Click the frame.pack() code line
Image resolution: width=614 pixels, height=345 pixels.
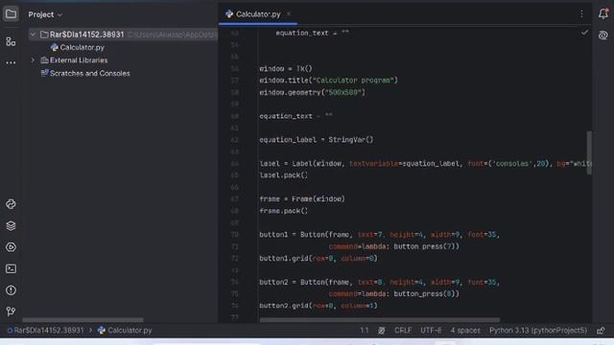pyautogui.click(x=284, y=211)
